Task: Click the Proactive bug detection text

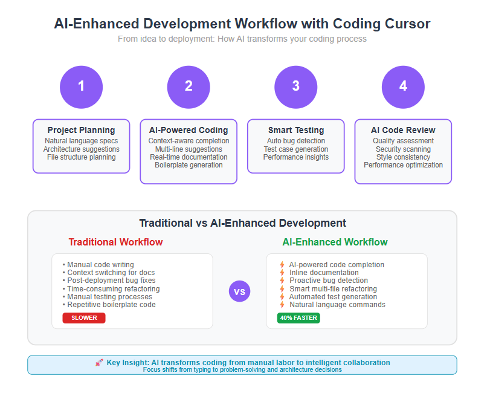Action: 329,281
